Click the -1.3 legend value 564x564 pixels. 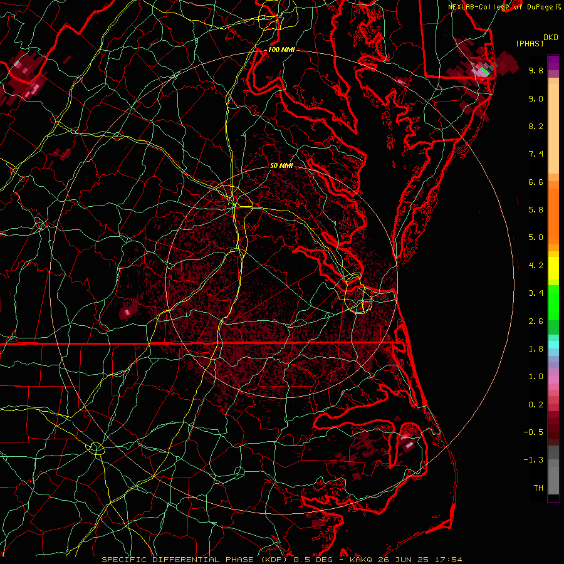click(x=533, y=460)
